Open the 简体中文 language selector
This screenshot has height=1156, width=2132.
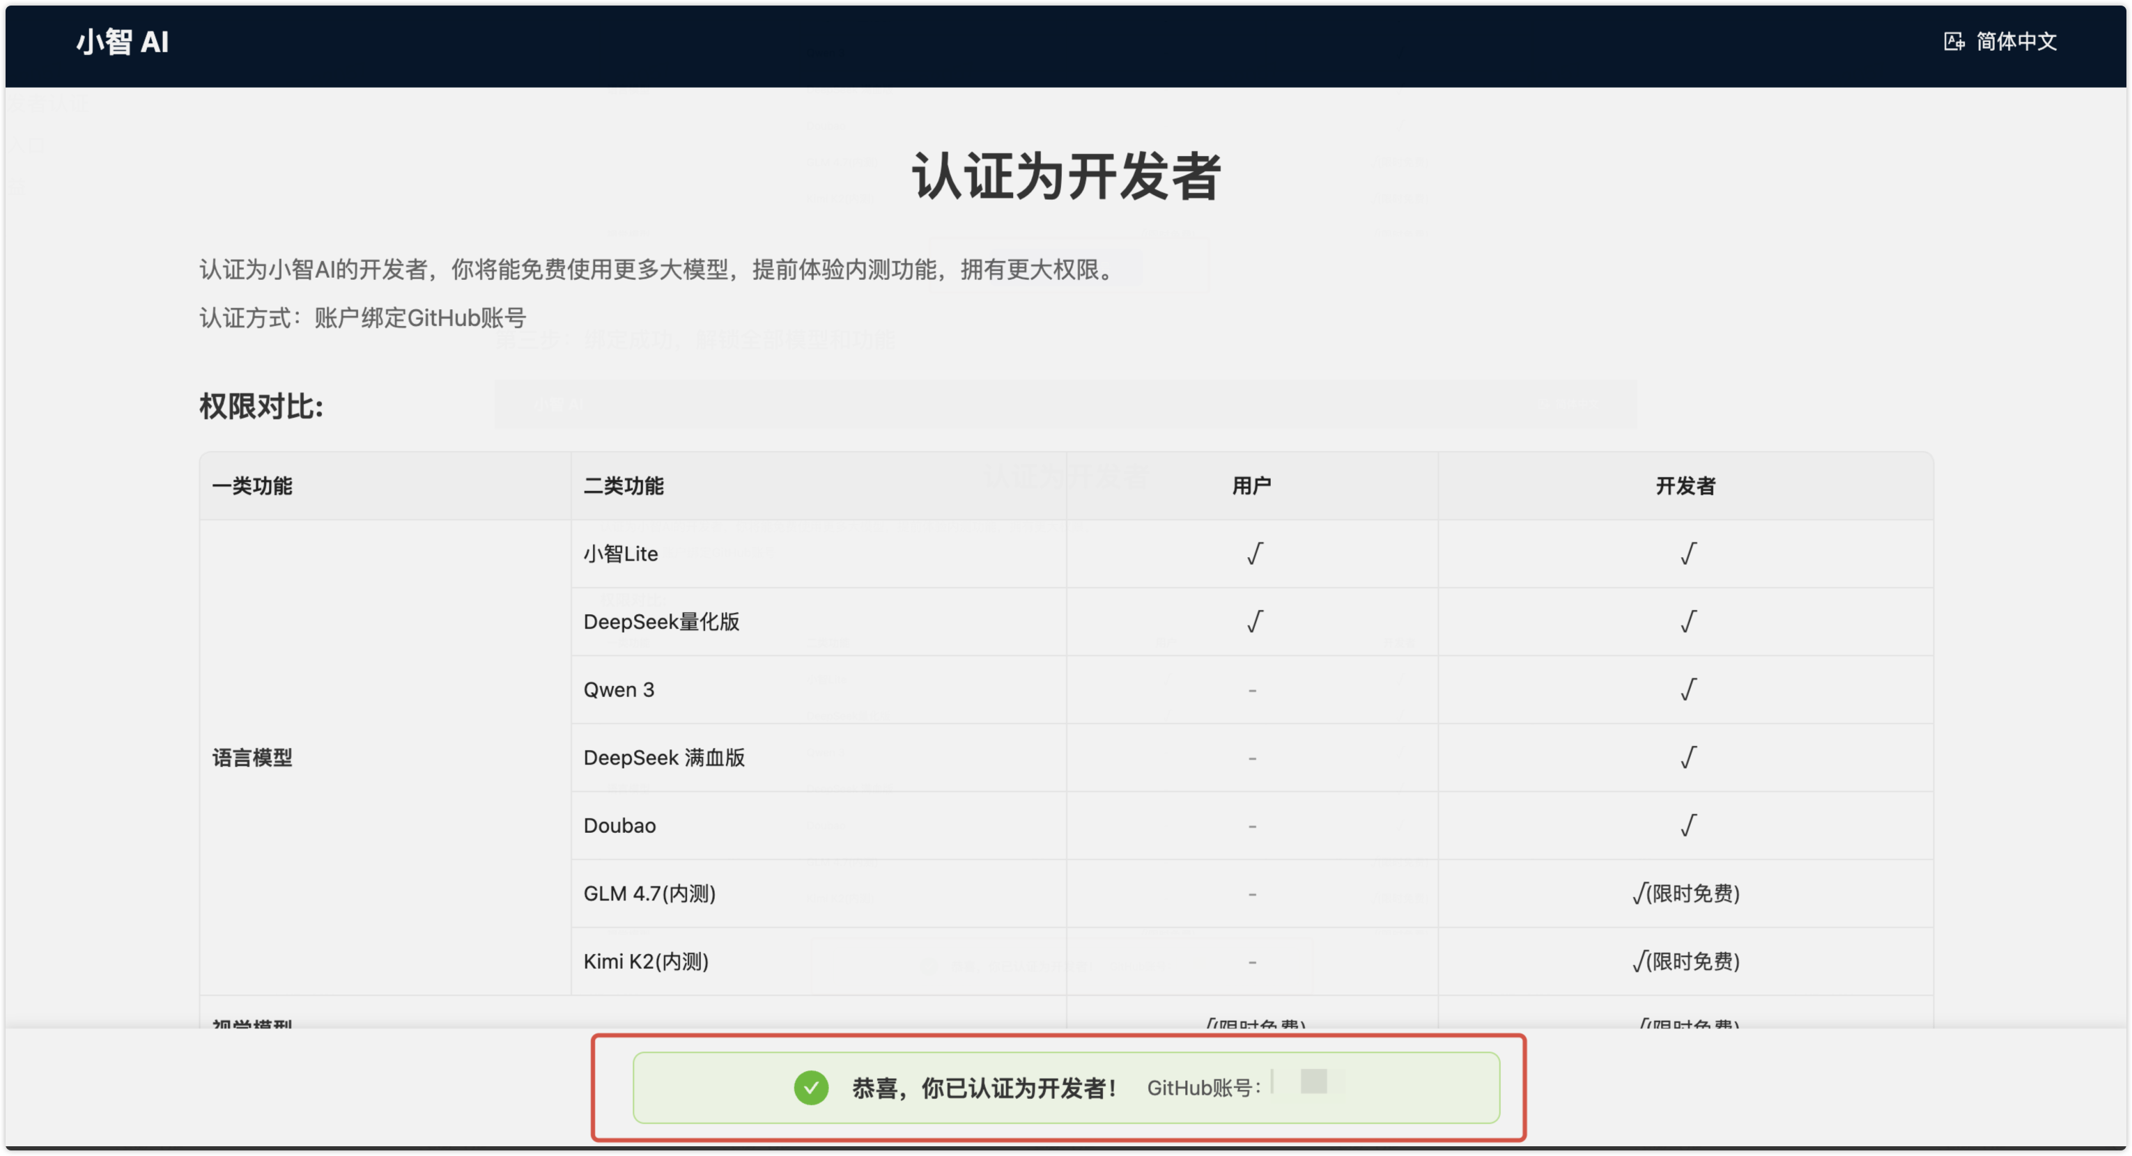pos(2016,41)
